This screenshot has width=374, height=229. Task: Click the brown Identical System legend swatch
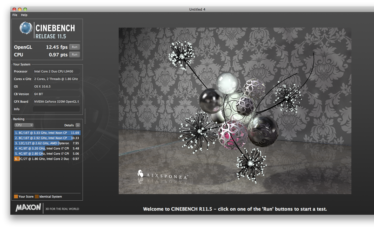pyautogui.click(x=37, y=196)
